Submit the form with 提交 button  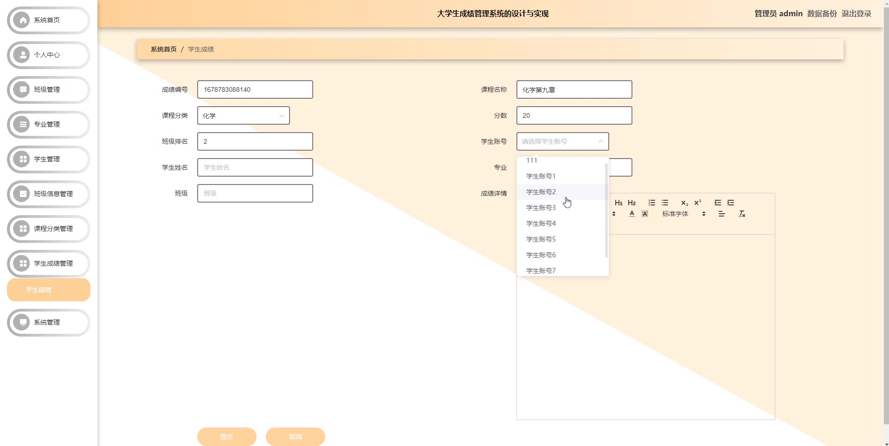click(x=227, y=437)
